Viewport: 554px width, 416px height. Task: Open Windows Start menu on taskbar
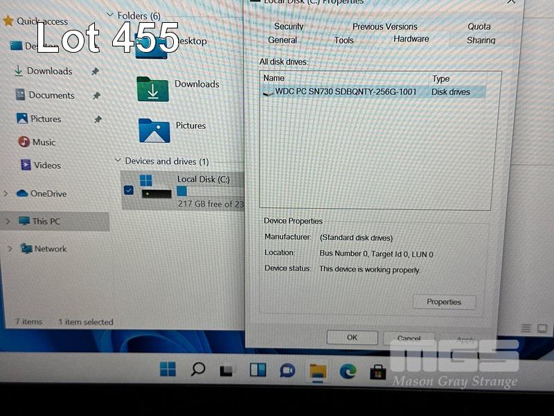[168, 369]
